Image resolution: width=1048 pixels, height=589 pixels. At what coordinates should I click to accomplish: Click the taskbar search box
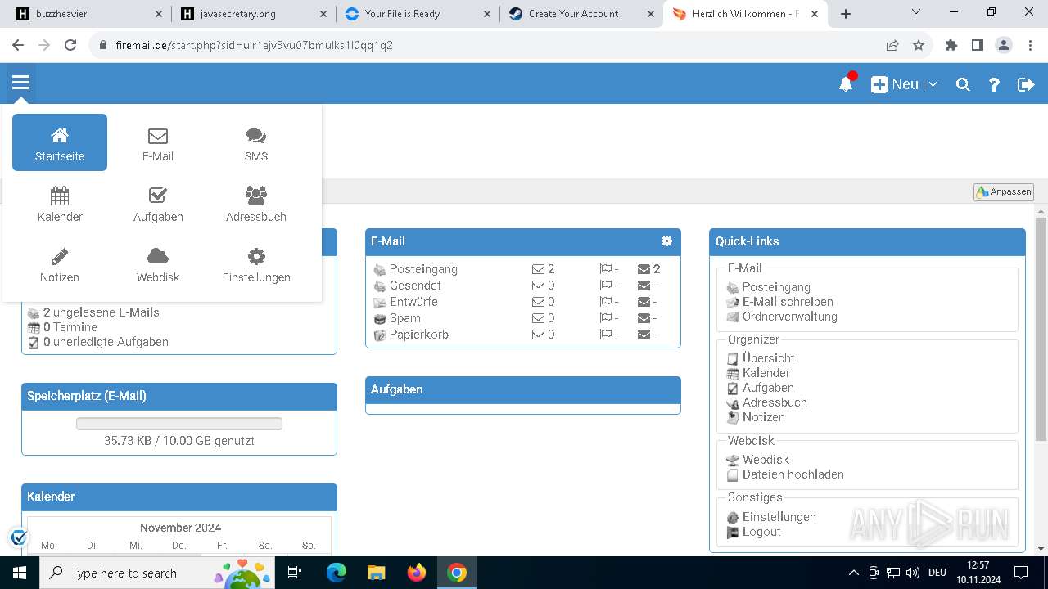coord(159,573)
